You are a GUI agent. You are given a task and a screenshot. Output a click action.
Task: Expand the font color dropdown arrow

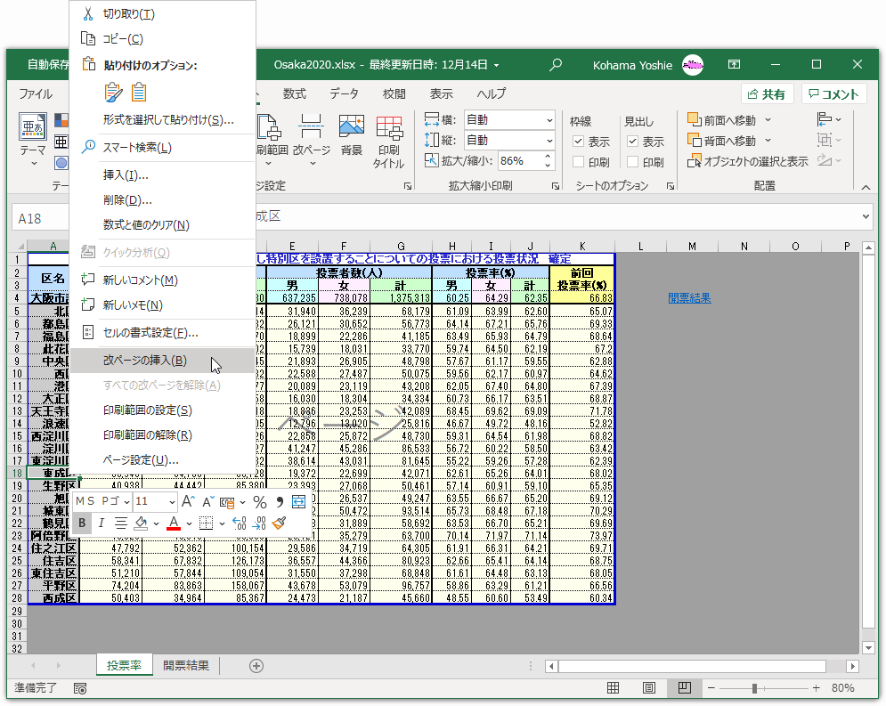187,523
